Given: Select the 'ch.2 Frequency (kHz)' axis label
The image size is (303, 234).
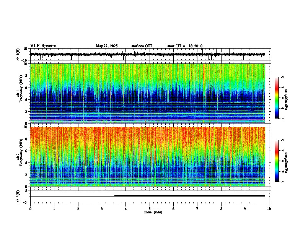Looking at the screenshot, I should click(20, 152).
